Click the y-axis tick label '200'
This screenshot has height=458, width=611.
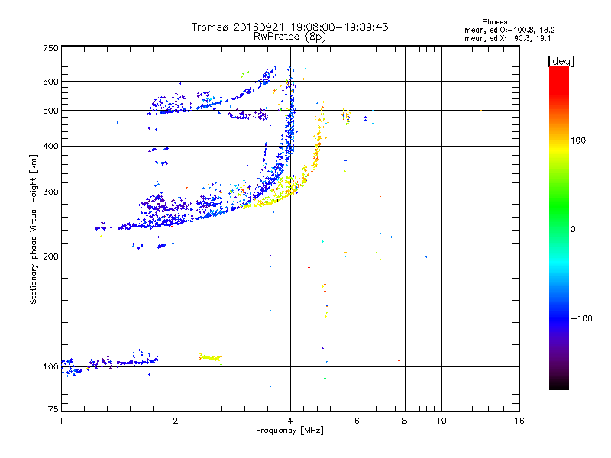50,256
